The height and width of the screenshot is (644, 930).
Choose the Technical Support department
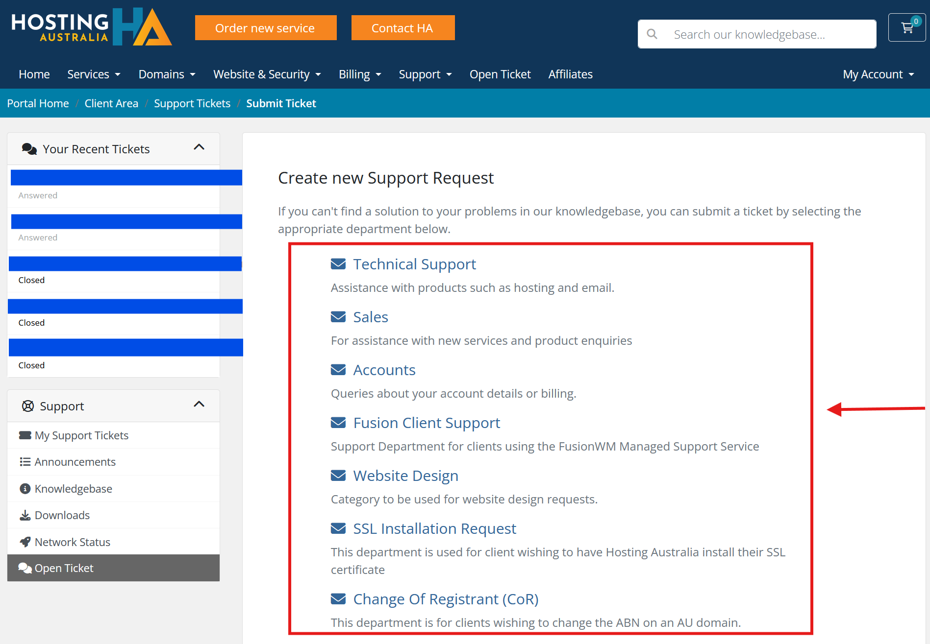coord(414,264)
